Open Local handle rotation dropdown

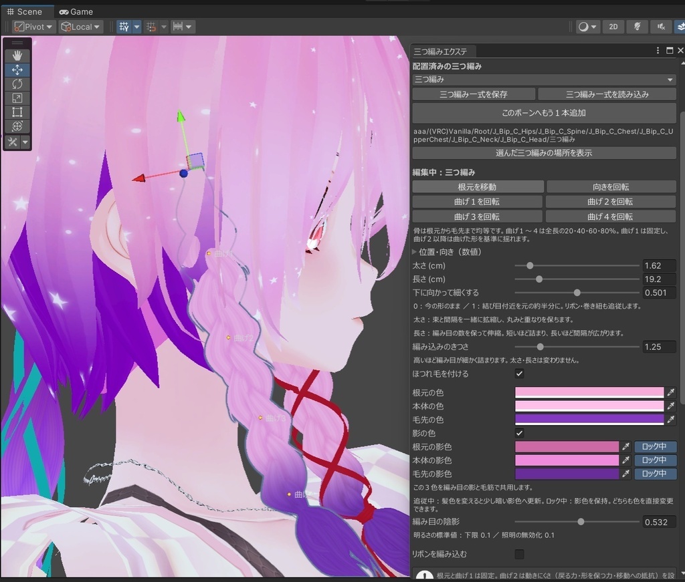click(80, 27)
